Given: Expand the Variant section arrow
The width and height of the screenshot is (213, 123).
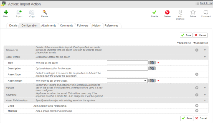Looking at the screenshot, I should click(205, 88).
